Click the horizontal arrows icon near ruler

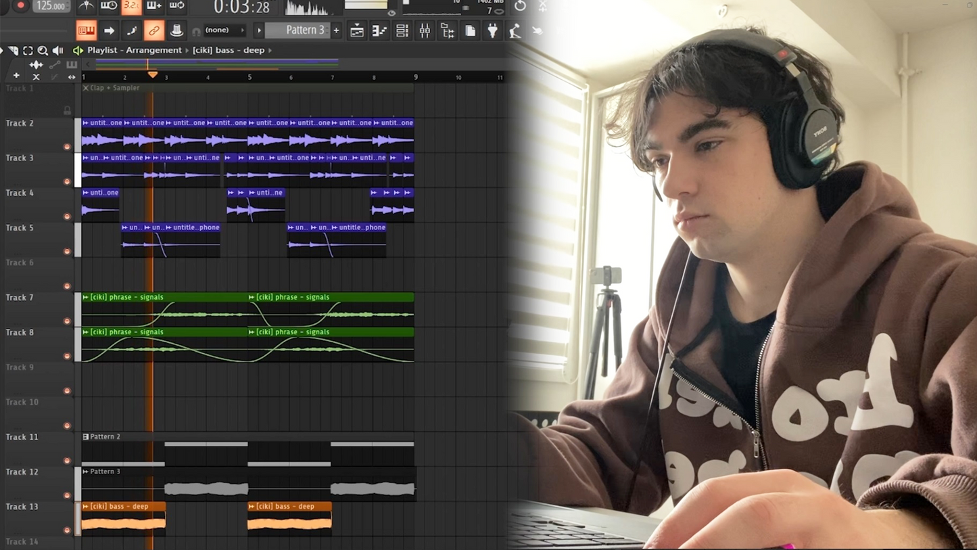72,77
